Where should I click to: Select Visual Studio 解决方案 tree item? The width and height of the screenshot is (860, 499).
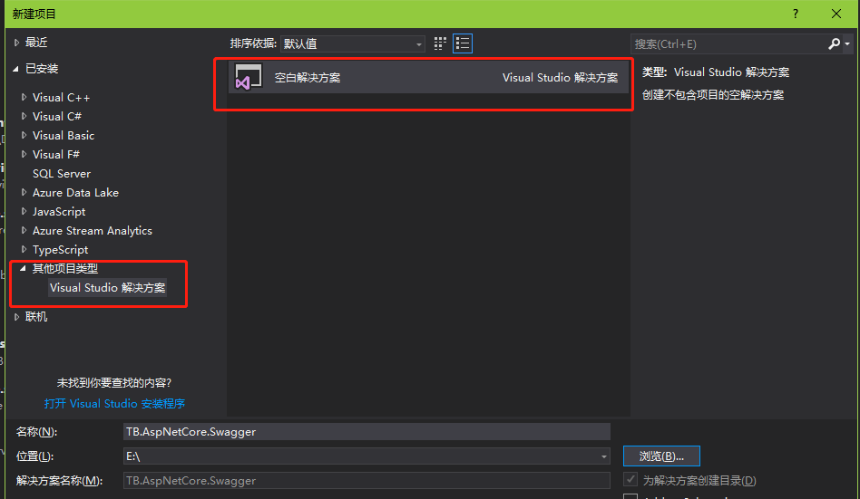(x=107, y=288)
